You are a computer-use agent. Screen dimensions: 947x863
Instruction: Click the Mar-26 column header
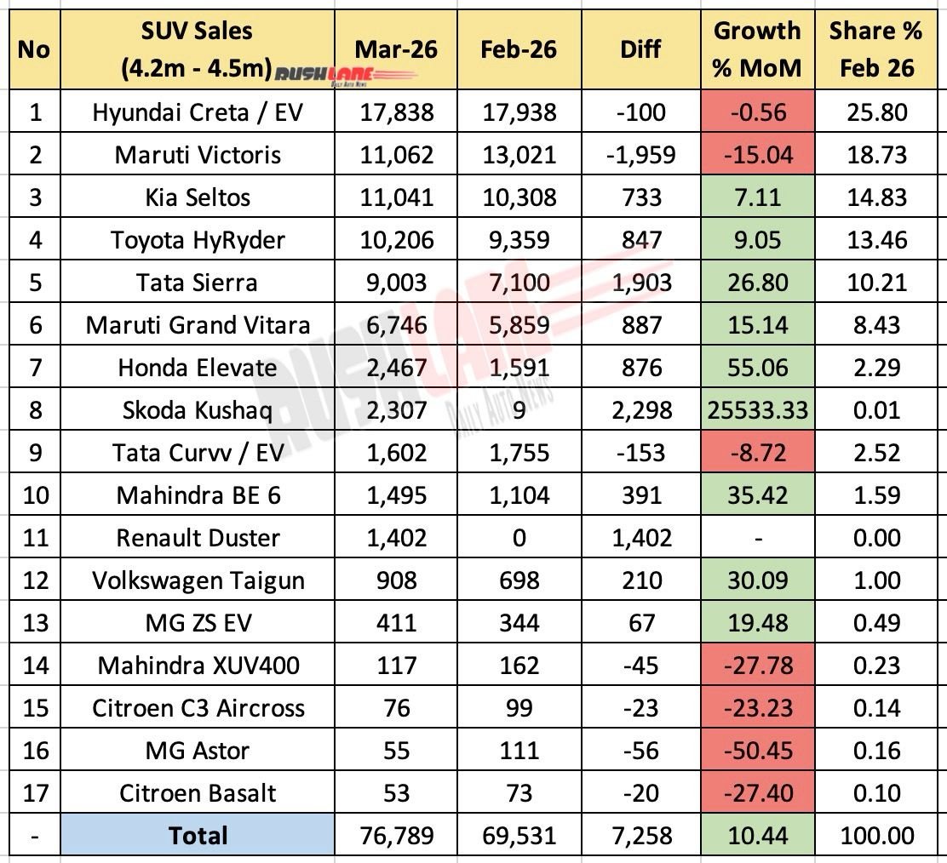(396, 49)
